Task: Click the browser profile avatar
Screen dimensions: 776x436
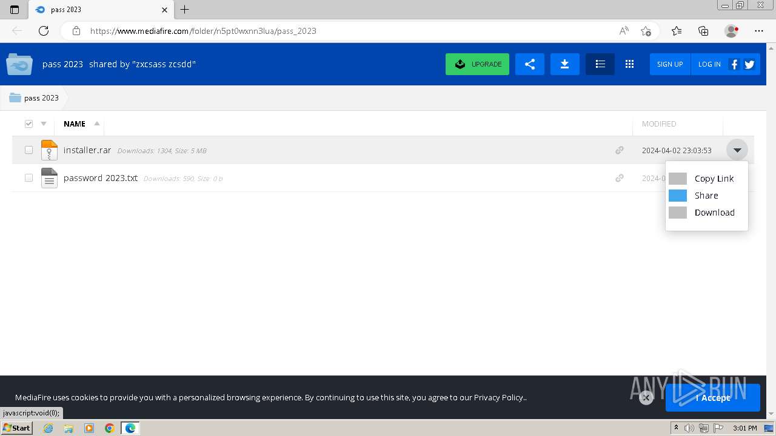Action: coord(731,31)
